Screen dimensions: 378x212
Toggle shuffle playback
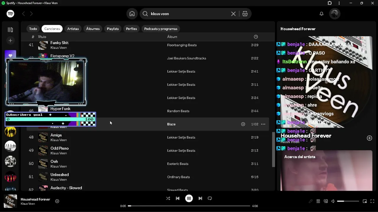pos(168,198)
